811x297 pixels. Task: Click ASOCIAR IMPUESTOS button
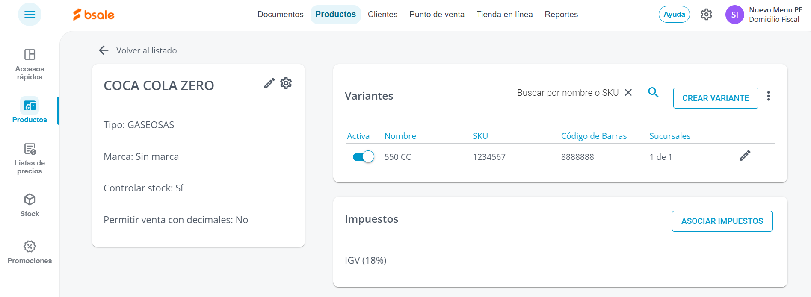(722, 221)
